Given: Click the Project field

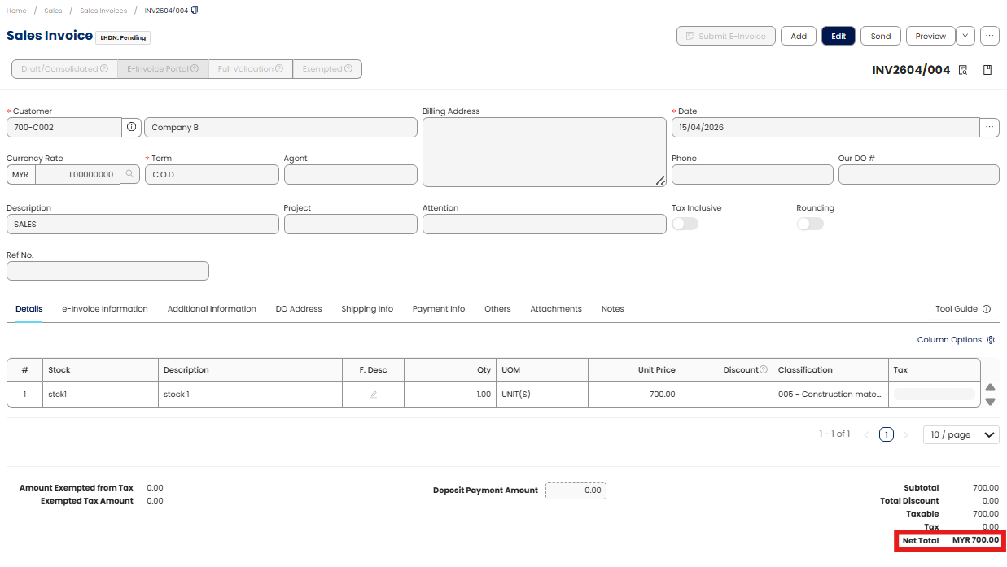Looking at the screenshot, I should coord(351,224).
